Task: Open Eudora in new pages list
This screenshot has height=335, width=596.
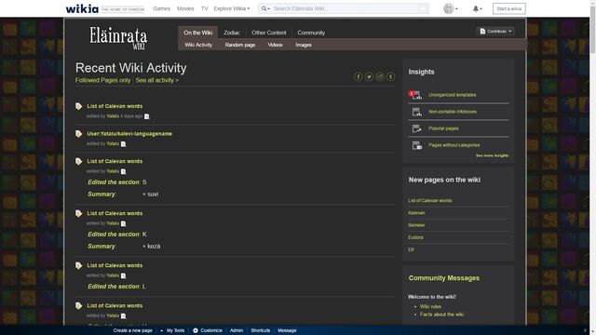Action: coord(415,237)
